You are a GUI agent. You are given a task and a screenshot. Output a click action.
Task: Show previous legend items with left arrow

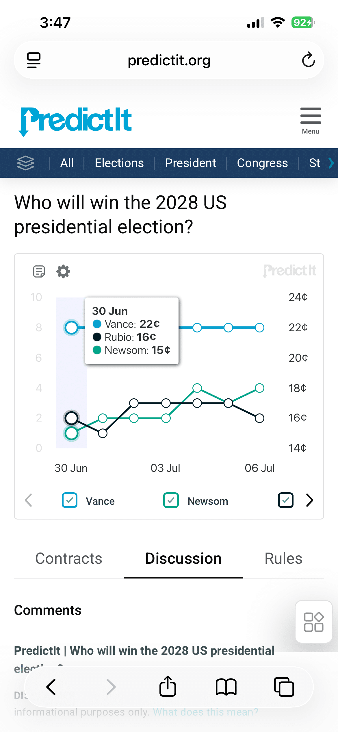[x=28, y=500]
